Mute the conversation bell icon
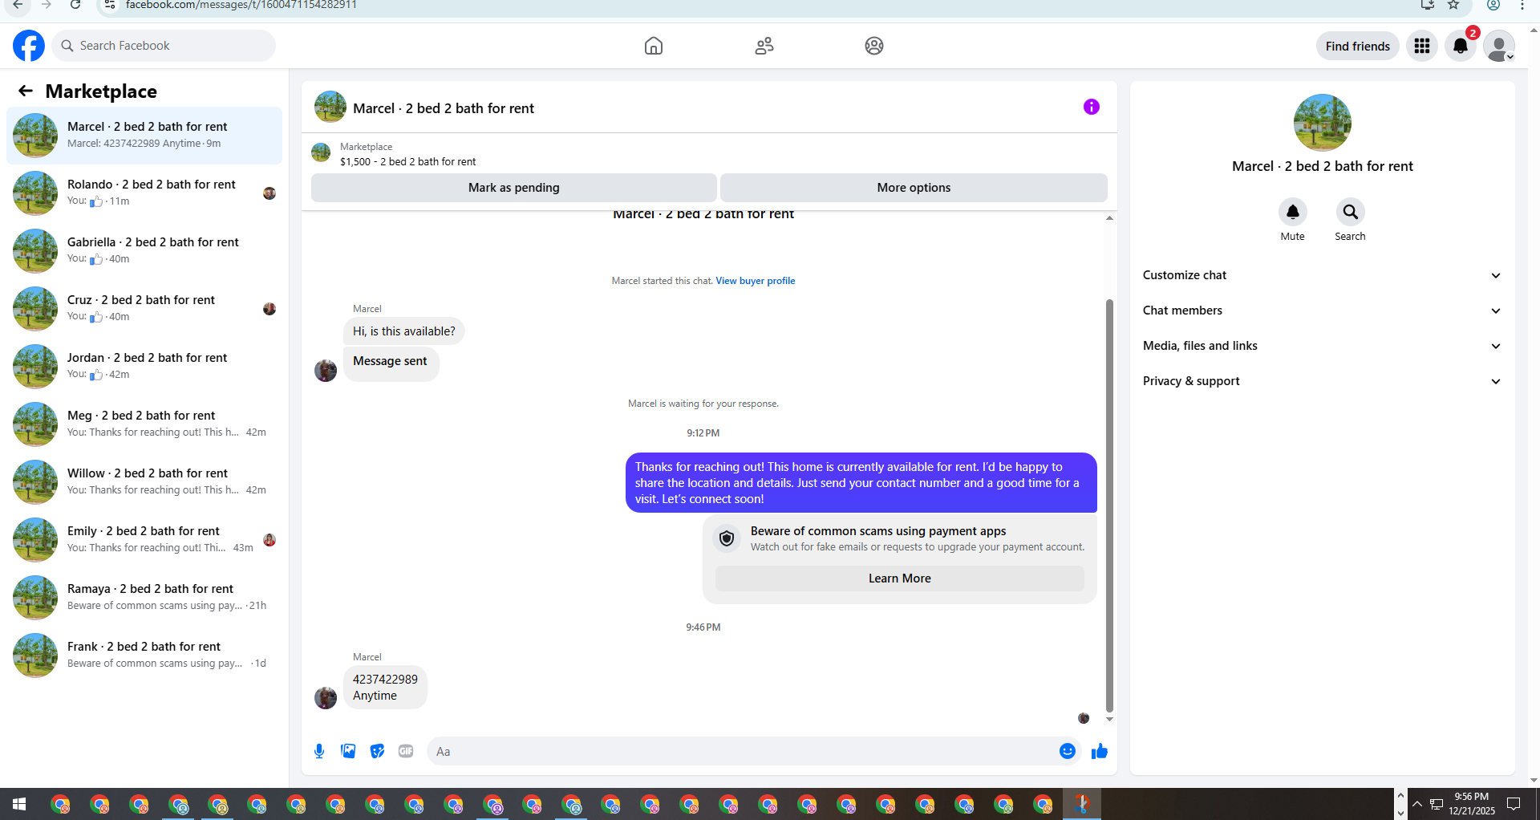Screen dimensions: 1540x820 click(1293, 212)
